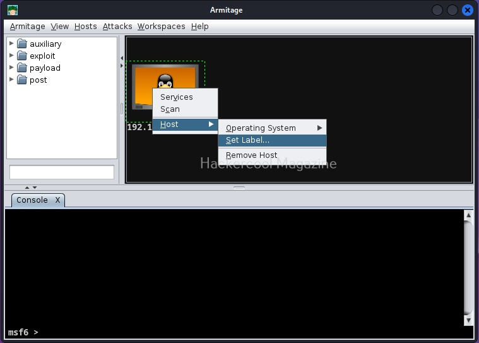The height and width of the screenshot is (343, 479).
Task: Close the Console tab with X
Action: pos(57,200)
